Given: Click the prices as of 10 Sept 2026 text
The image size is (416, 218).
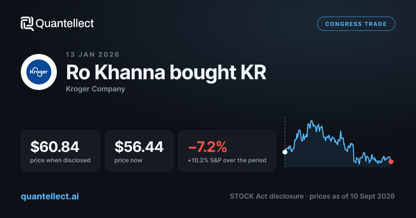Looking at the screenshot, I should (352, 196).
